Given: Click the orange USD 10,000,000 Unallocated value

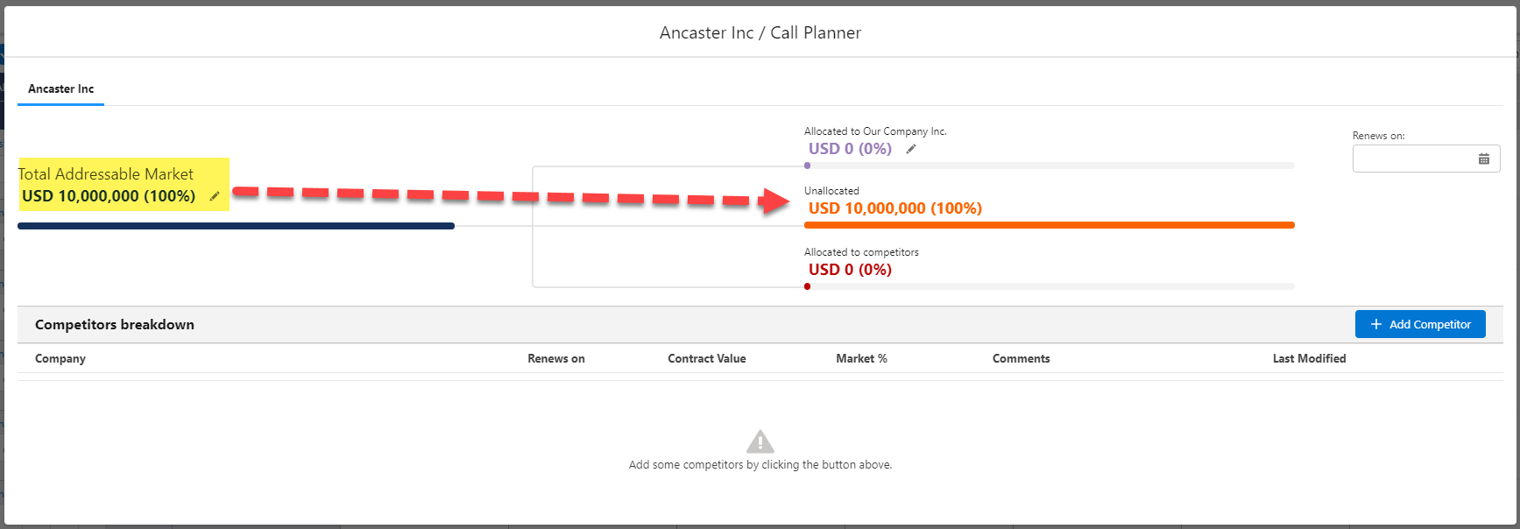Looking at the screenshot, I should click(894, 208).
